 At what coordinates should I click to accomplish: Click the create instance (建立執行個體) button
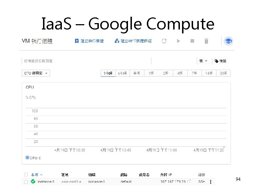pyautogui.click(x=89, y=41)
